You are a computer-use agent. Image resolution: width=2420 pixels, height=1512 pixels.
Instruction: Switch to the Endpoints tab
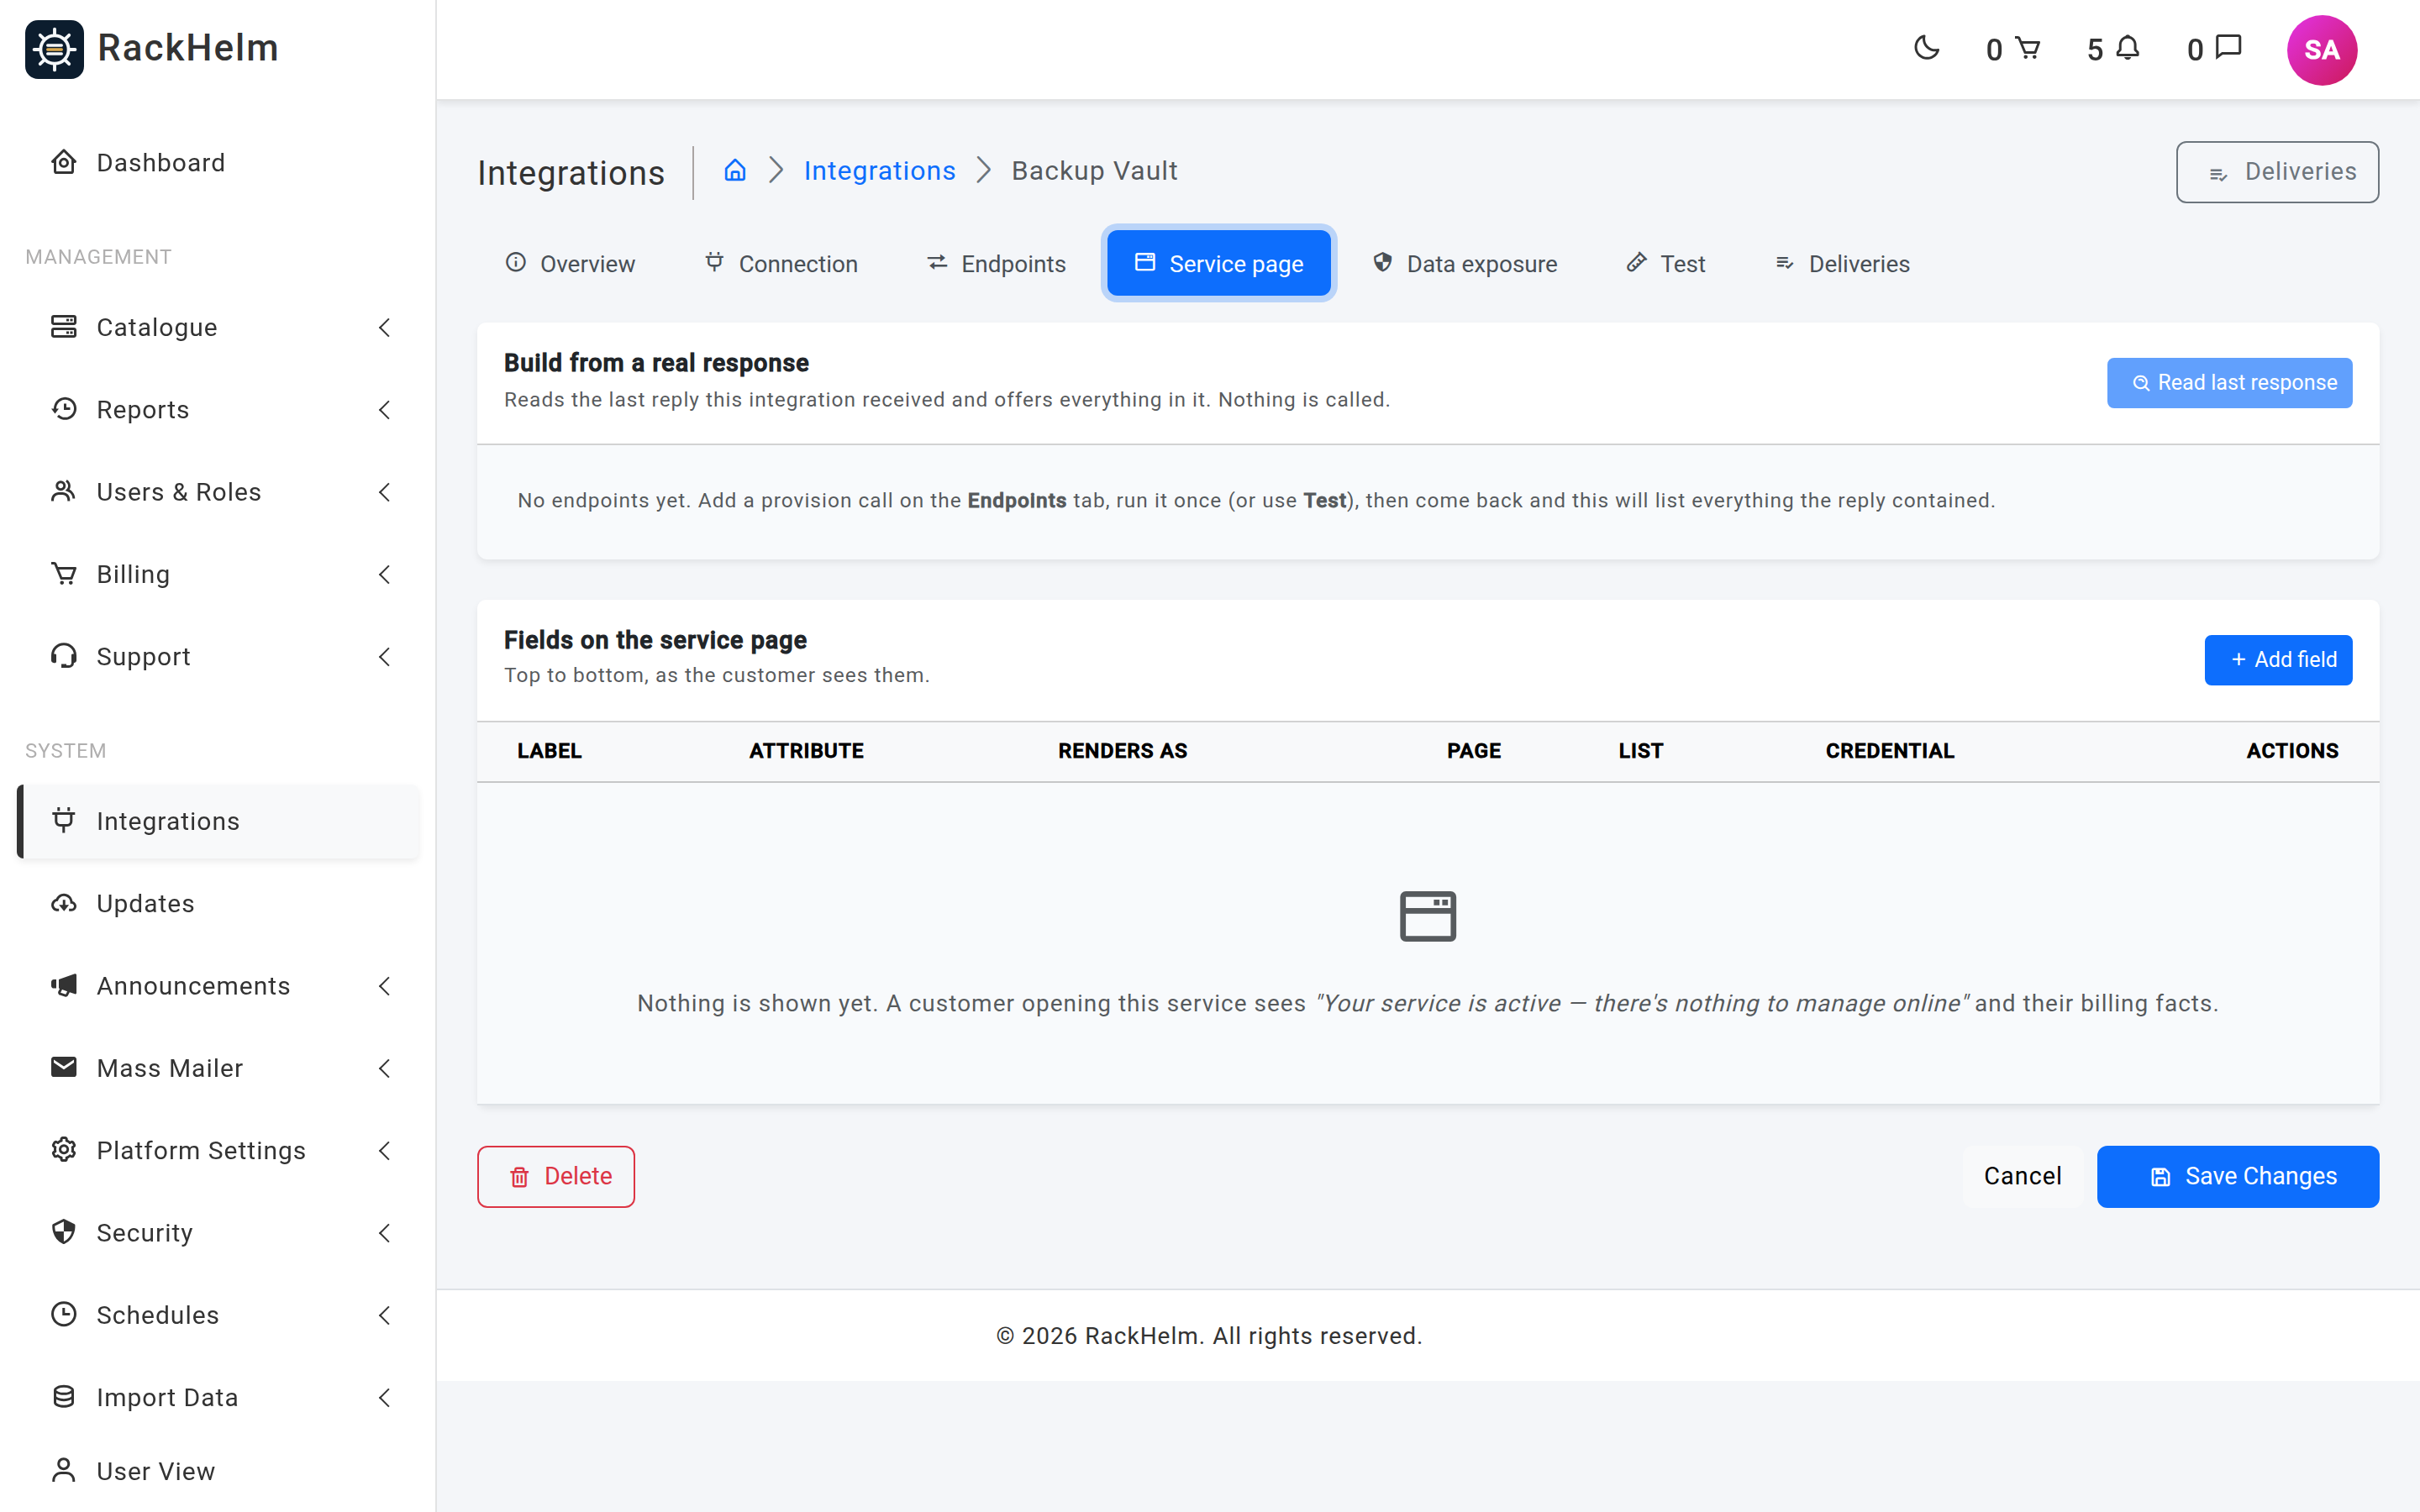coord(996,263)
